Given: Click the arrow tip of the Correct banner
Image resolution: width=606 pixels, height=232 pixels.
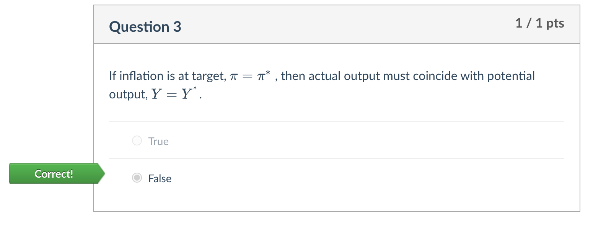Looking at the screenshot, I should click(x=104, y=174).
